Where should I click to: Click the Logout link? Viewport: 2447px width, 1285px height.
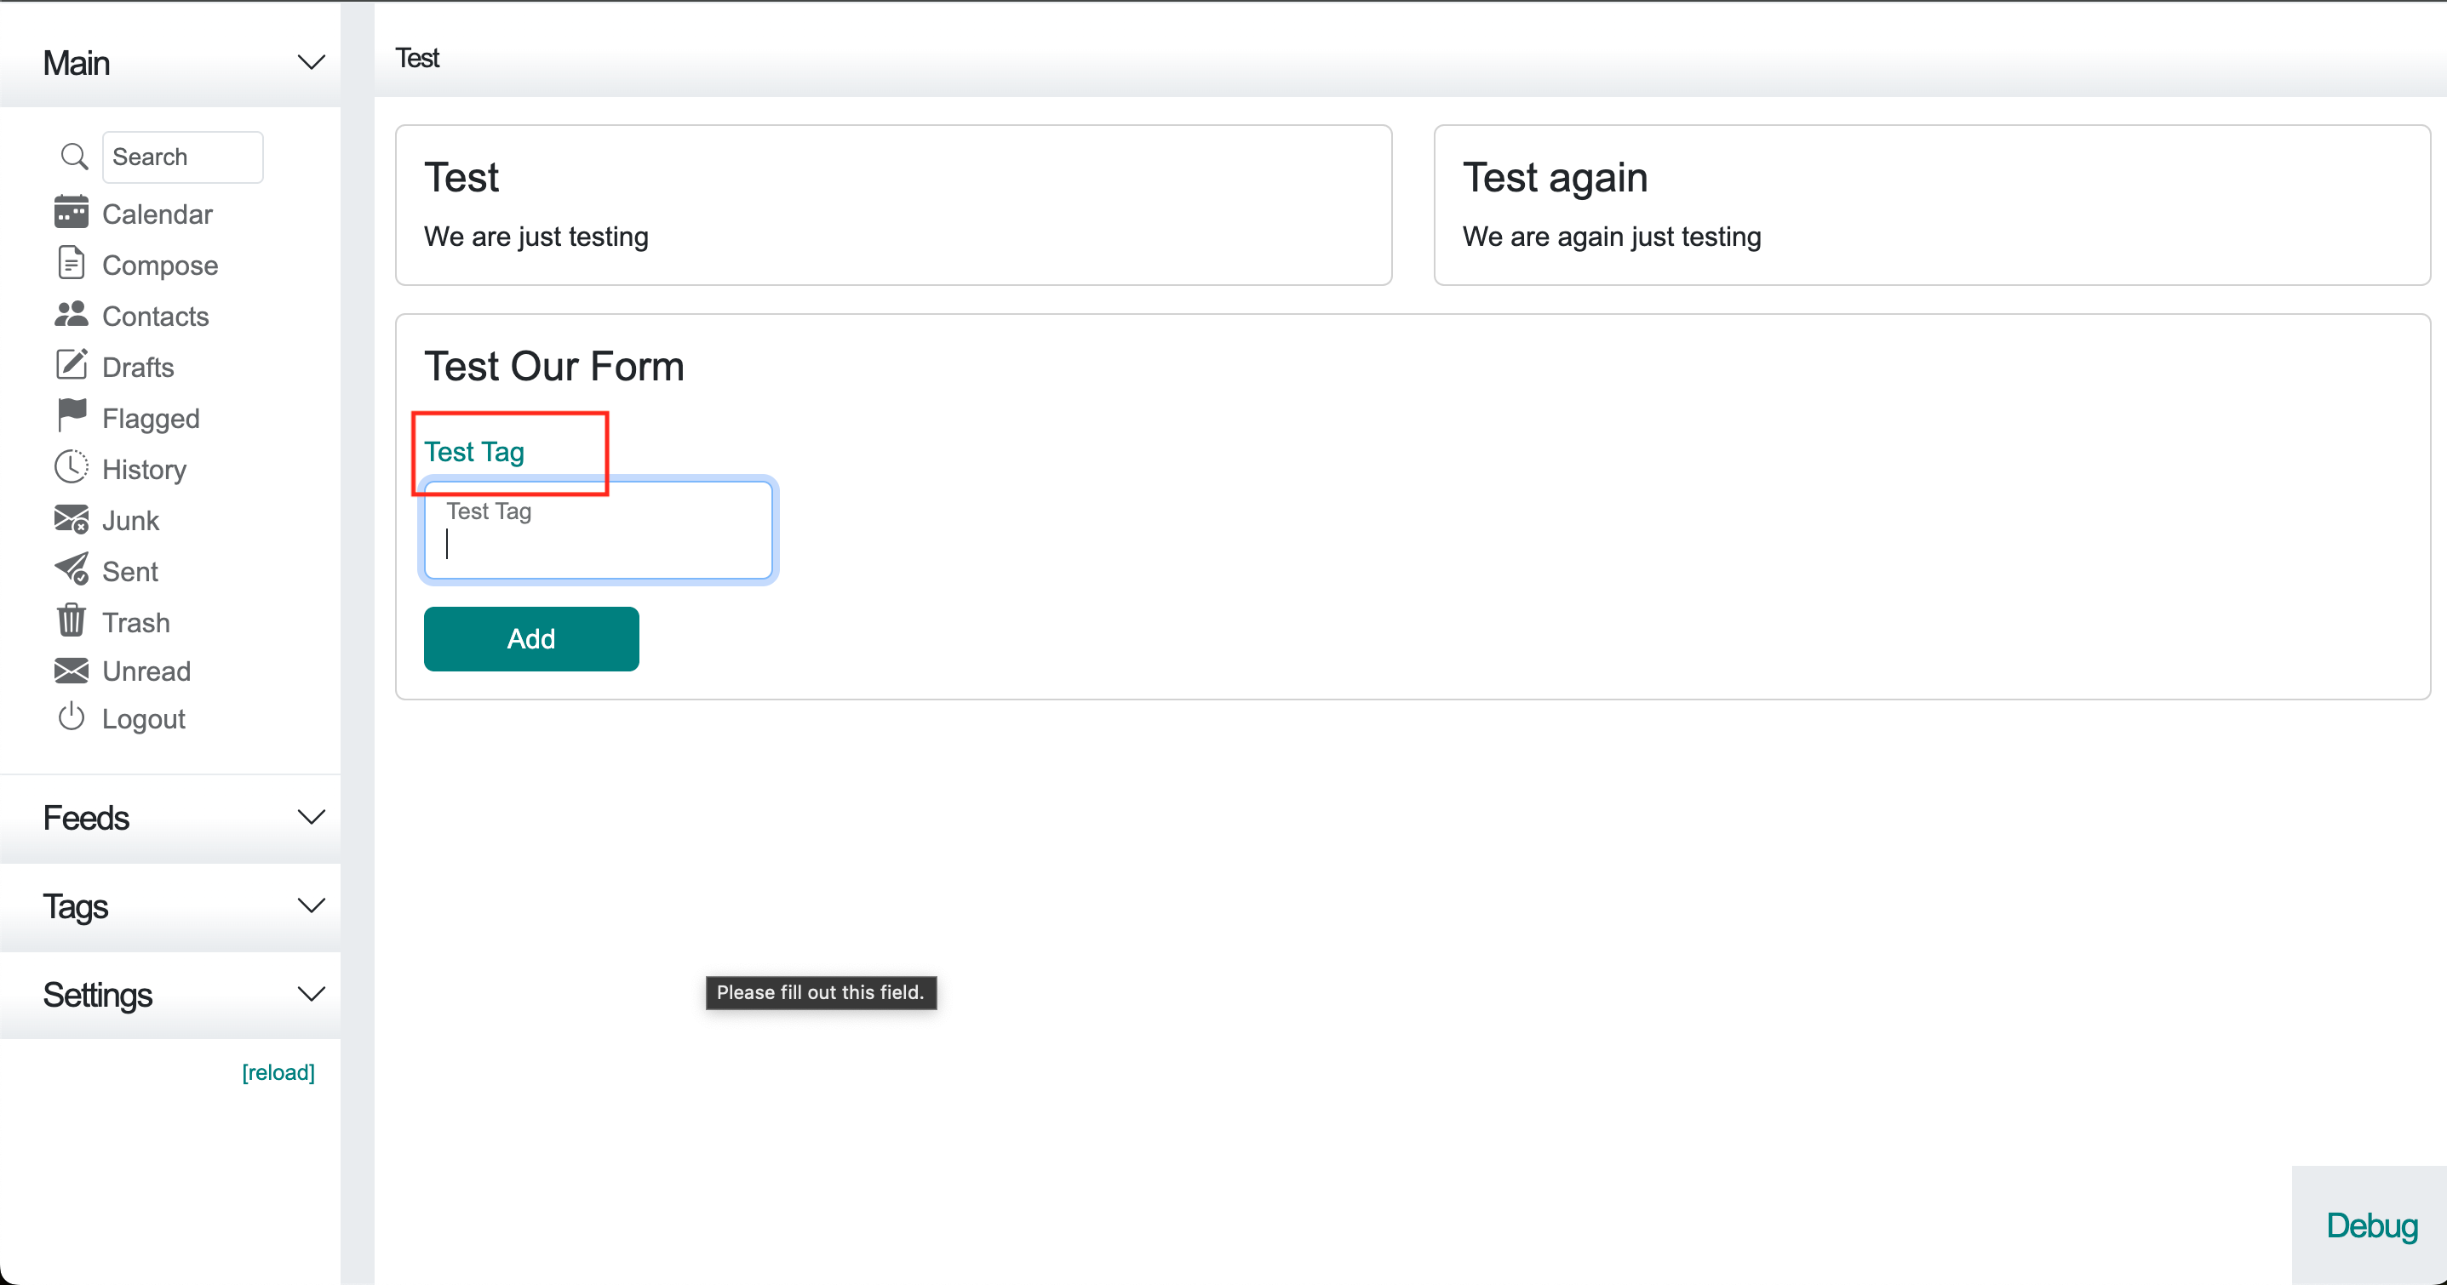(x=145, y=719)
